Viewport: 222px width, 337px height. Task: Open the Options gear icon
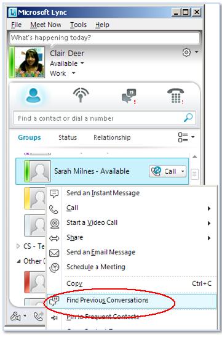(186, 52)
